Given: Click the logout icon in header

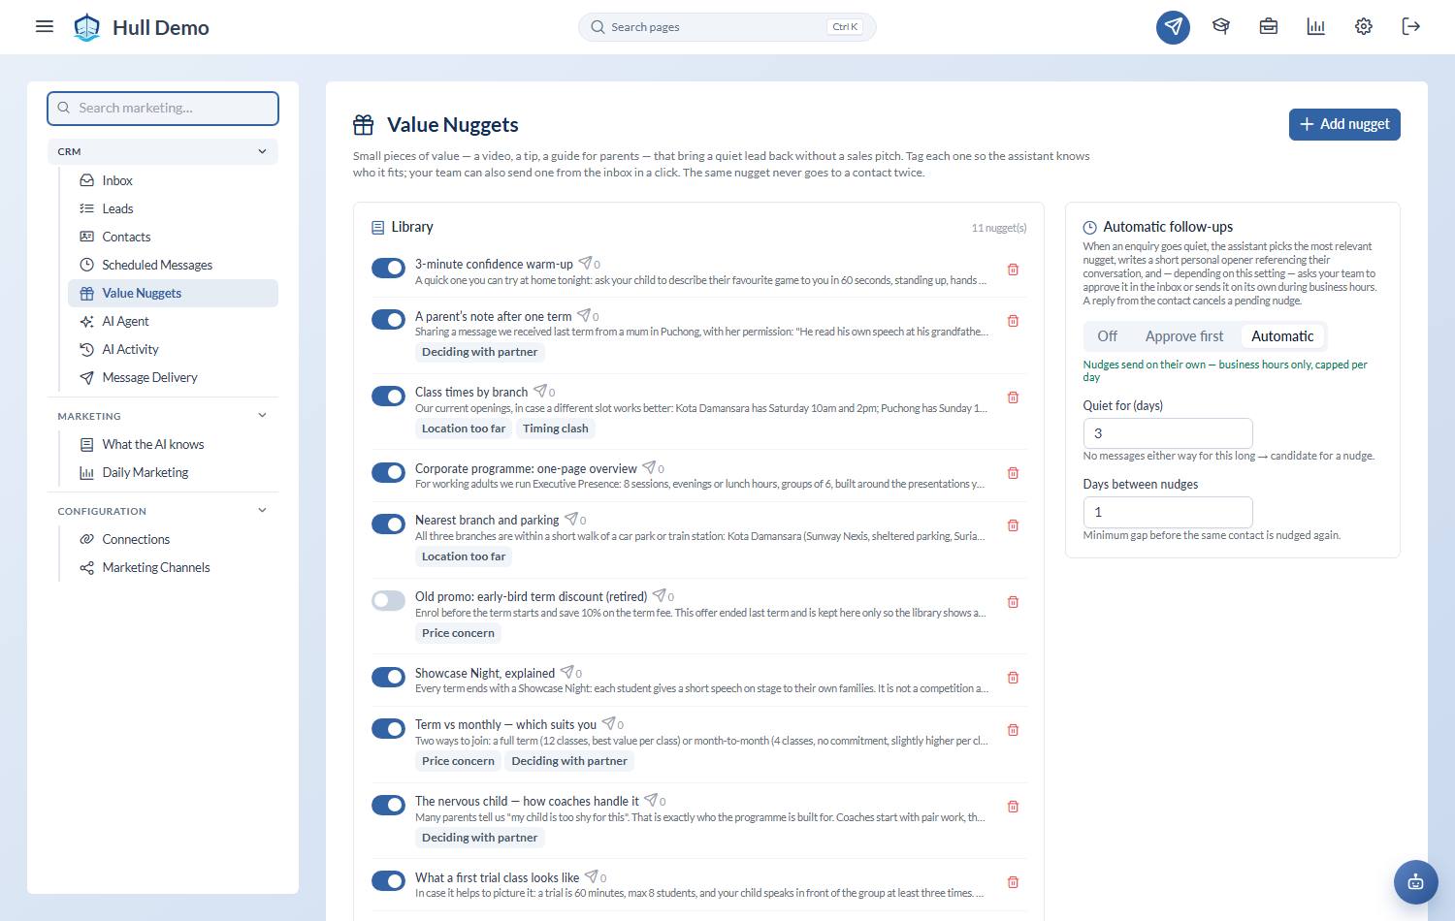Looking at the screenshot, I should (x=1410, y=27).
